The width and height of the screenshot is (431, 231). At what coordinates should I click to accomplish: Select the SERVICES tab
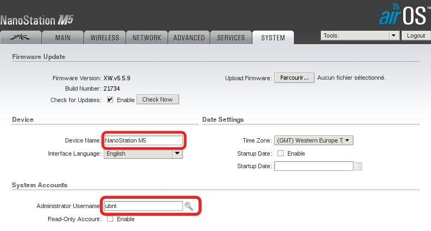tap(231, 38)
